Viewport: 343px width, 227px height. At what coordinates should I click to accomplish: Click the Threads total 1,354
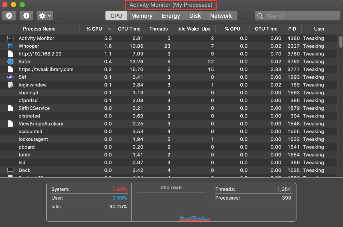[284, 189]
